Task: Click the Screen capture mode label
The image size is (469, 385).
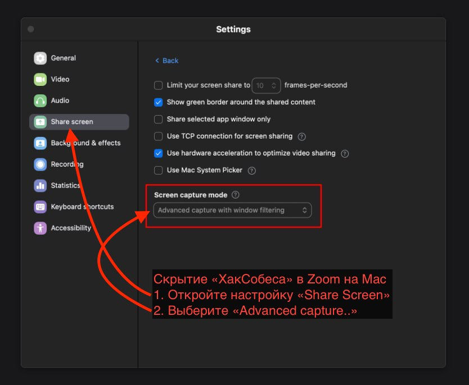Action: click(x=191, y=195)
